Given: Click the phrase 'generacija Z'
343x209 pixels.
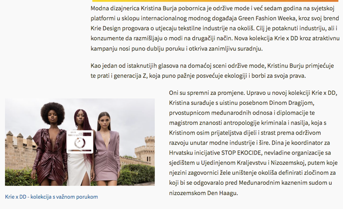Looking at the screenshot, I should pos(130,76).
